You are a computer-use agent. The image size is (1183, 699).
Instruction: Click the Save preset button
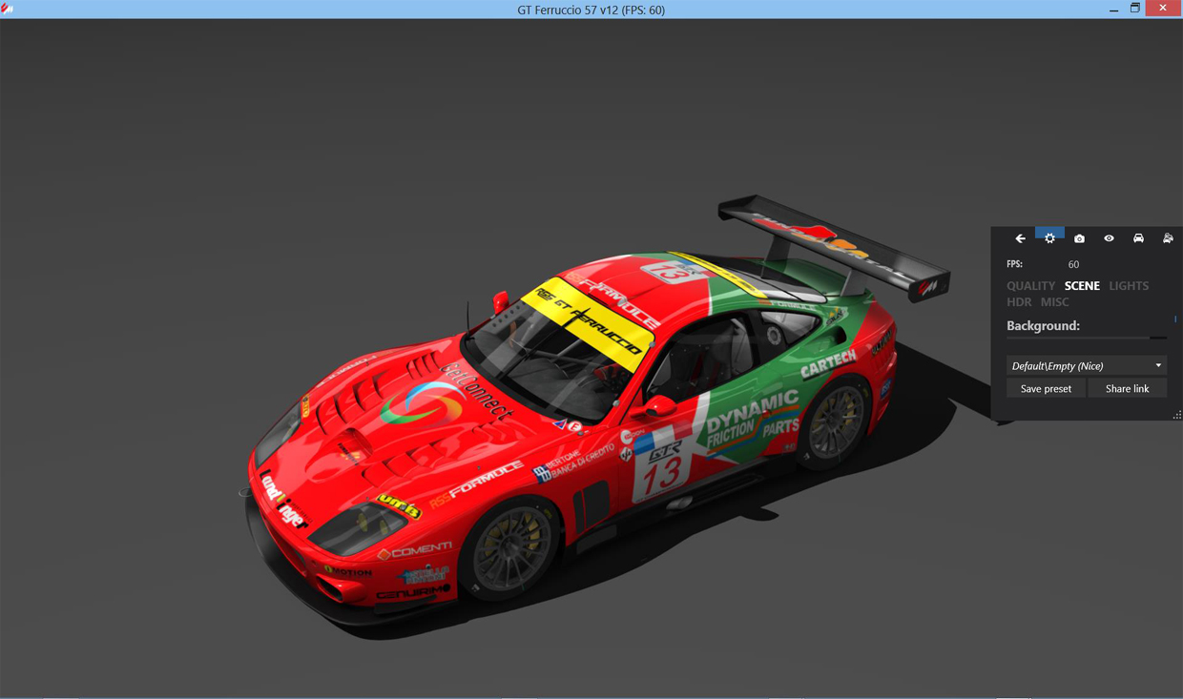[1046, 389]
